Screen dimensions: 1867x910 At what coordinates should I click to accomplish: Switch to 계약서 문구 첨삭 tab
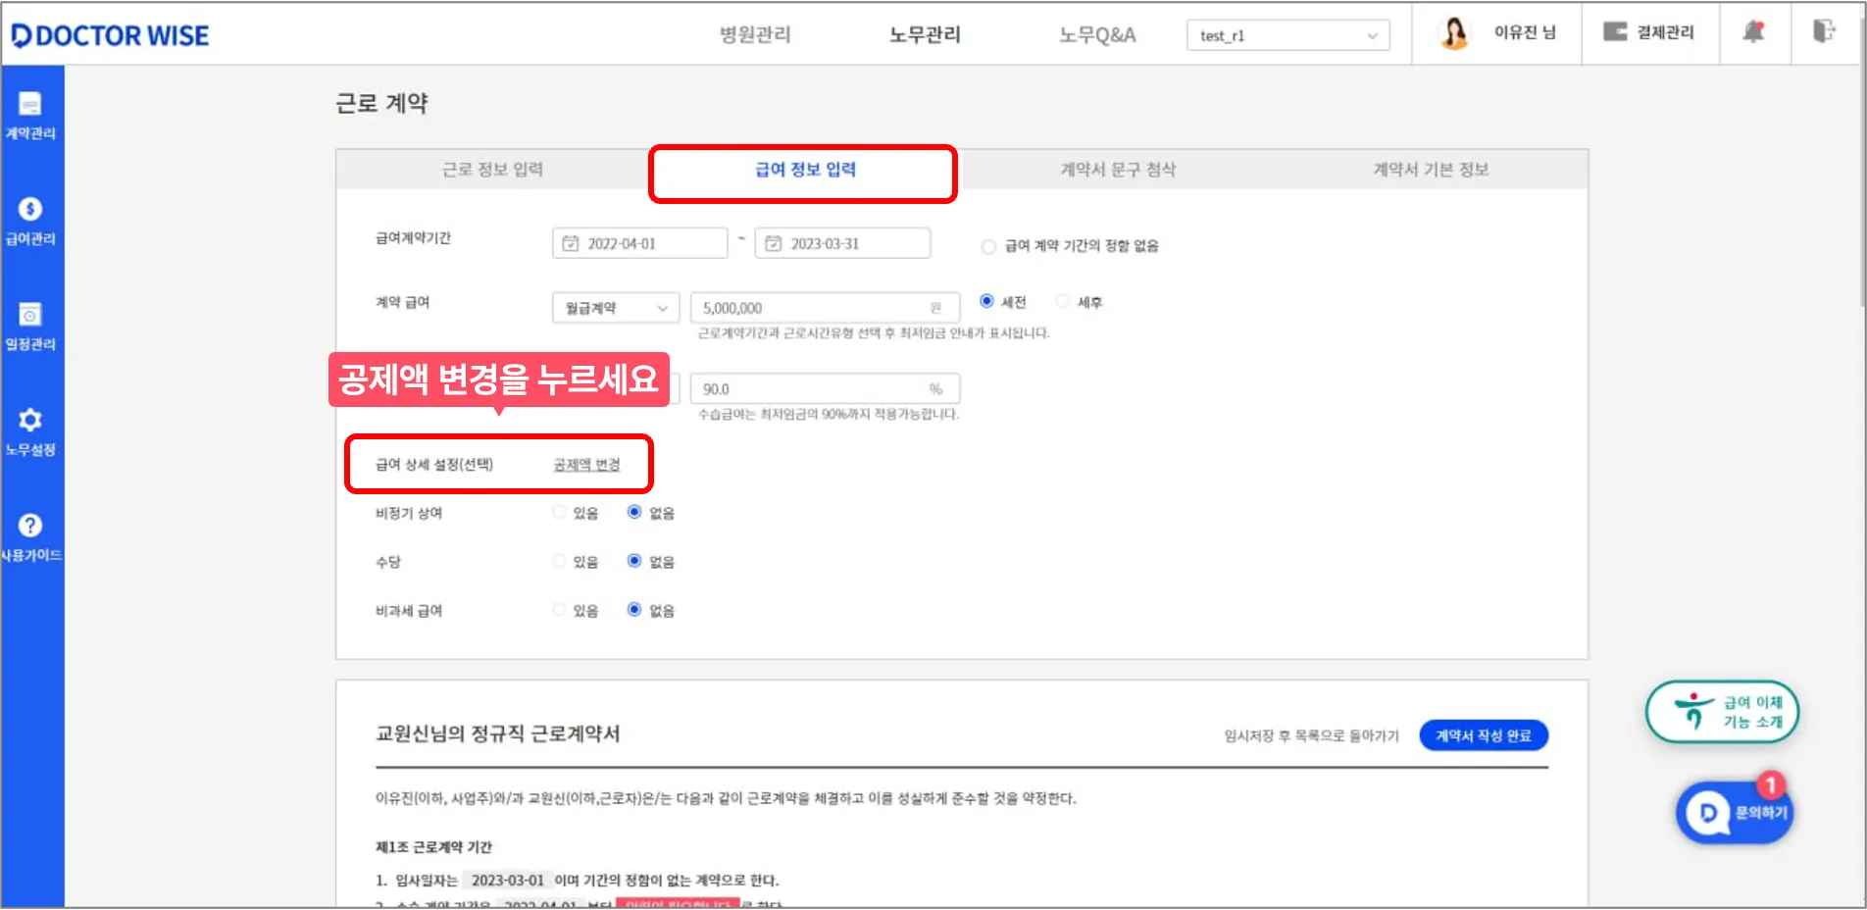pyautogui.click(x=1118, y=170)
